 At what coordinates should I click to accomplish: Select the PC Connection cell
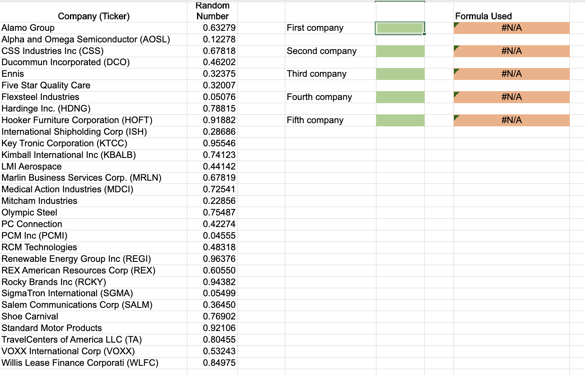pyautogui.click(x=94, y=224)
